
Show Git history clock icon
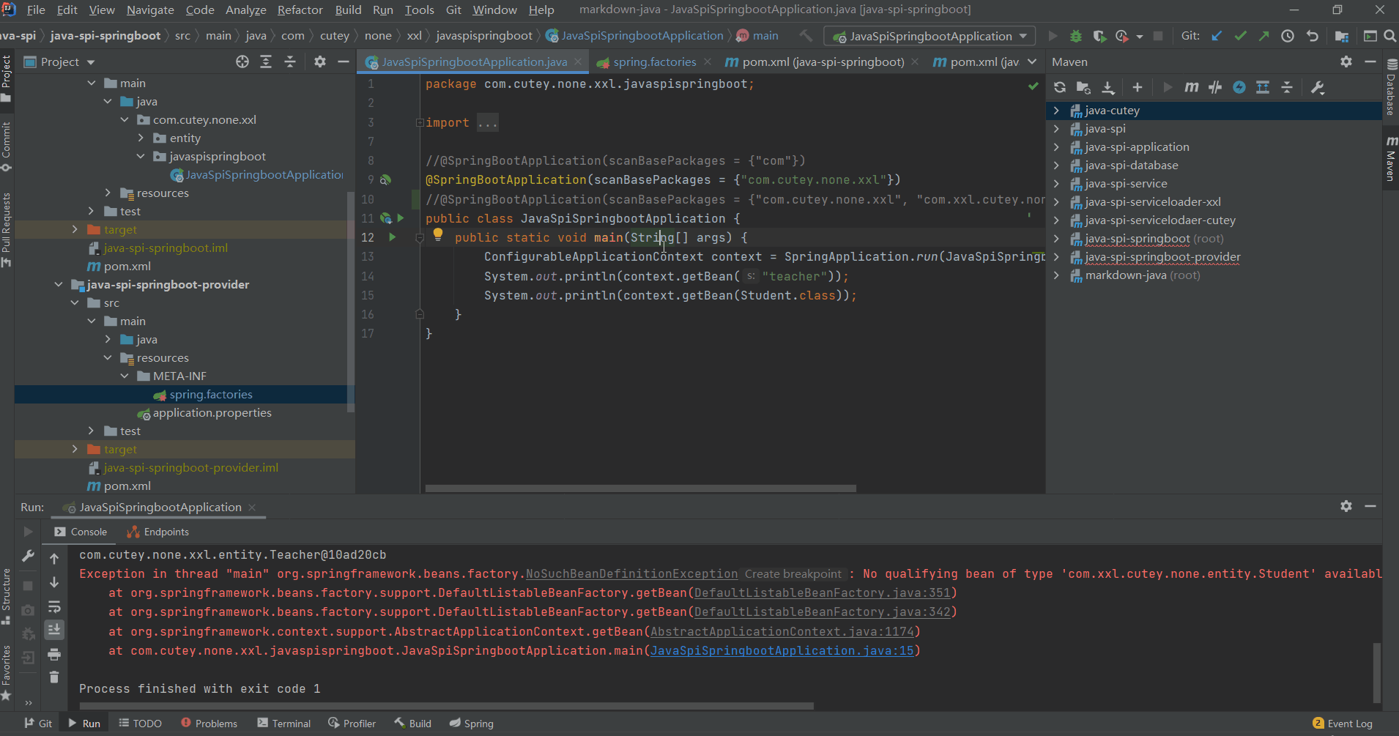click(x=1288, y=36)
